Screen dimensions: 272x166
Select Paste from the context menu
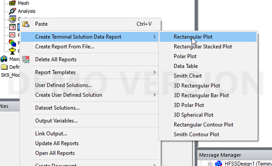(41, 24)
